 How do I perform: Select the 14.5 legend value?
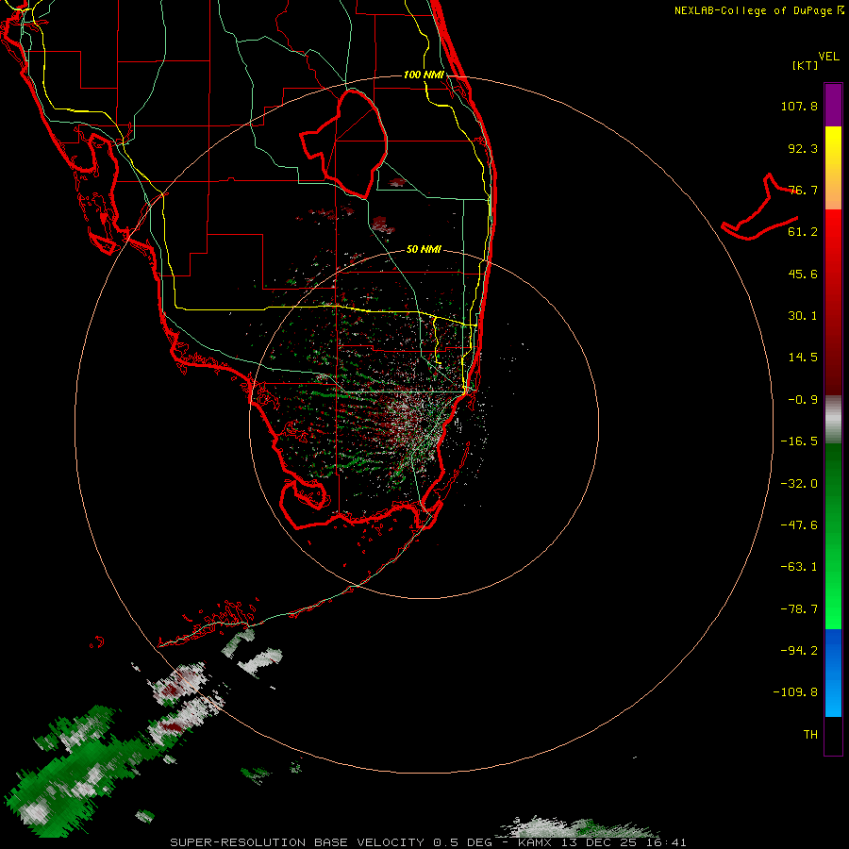[803, 358]
